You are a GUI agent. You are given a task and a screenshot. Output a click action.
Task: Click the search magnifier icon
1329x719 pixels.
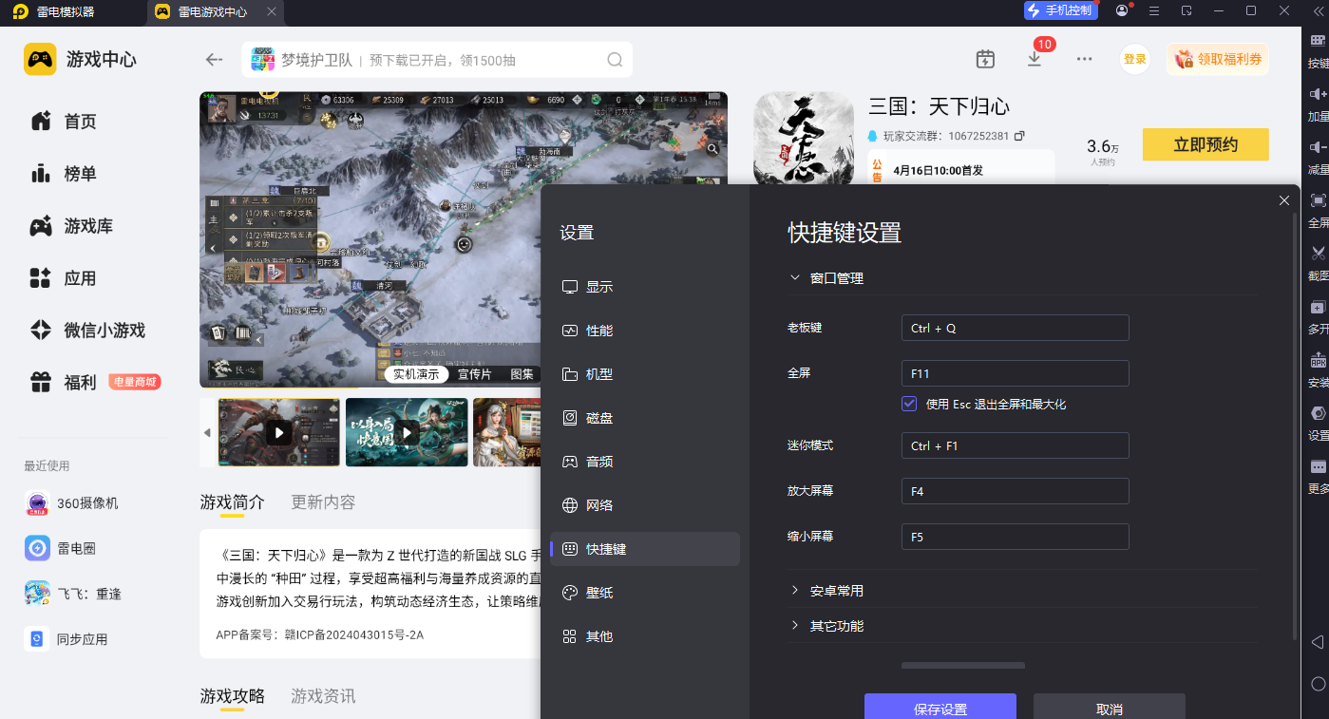[616, 60]
